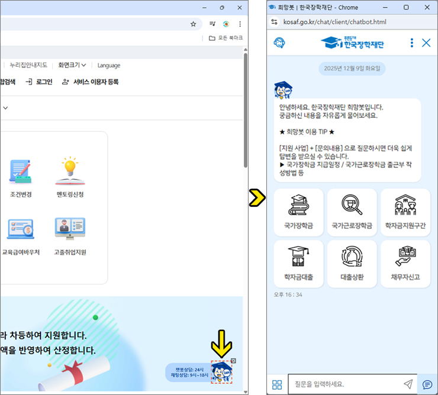Open the 국가장학금 chatbot category
This screenshot has width=438, height=395.
(x=298, y=211)
